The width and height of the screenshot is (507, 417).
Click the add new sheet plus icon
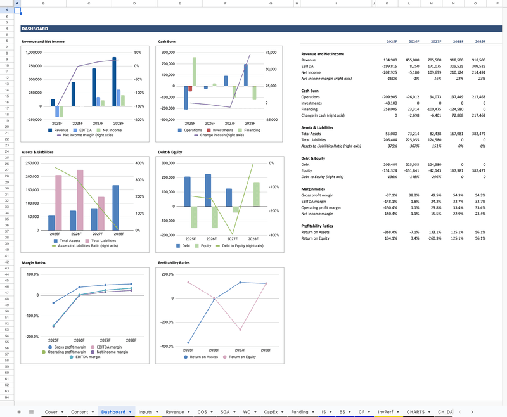pyautogui.click(x=19, y=412)
